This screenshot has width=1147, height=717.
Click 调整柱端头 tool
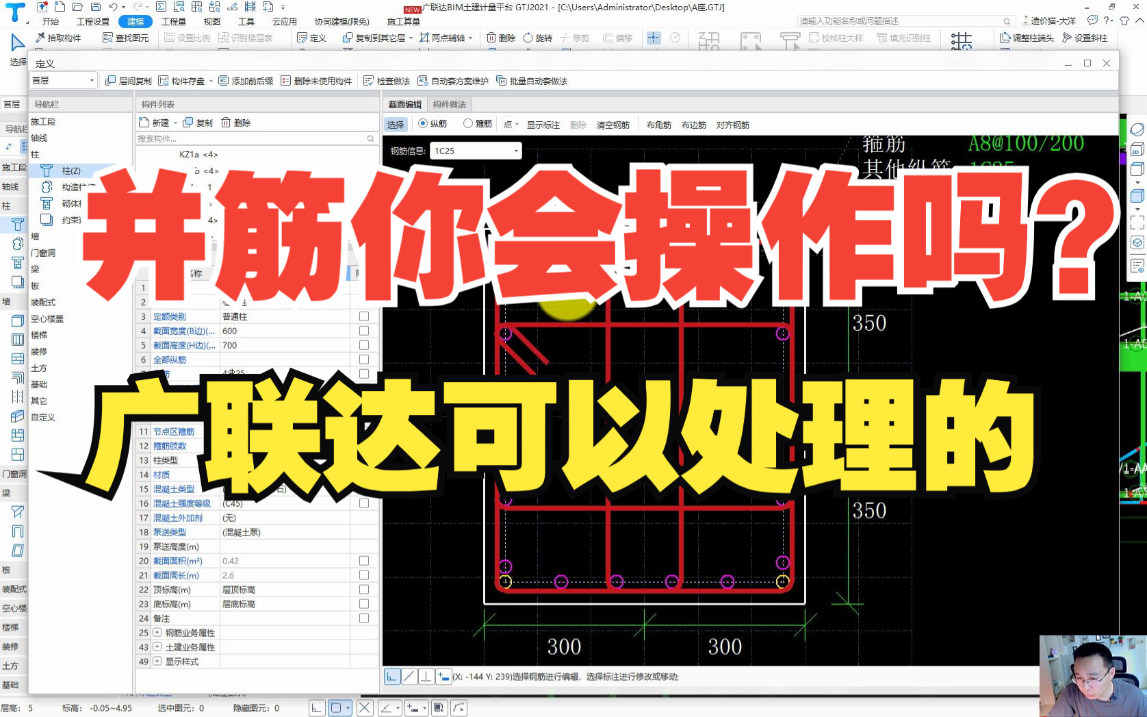[1027, 38]
